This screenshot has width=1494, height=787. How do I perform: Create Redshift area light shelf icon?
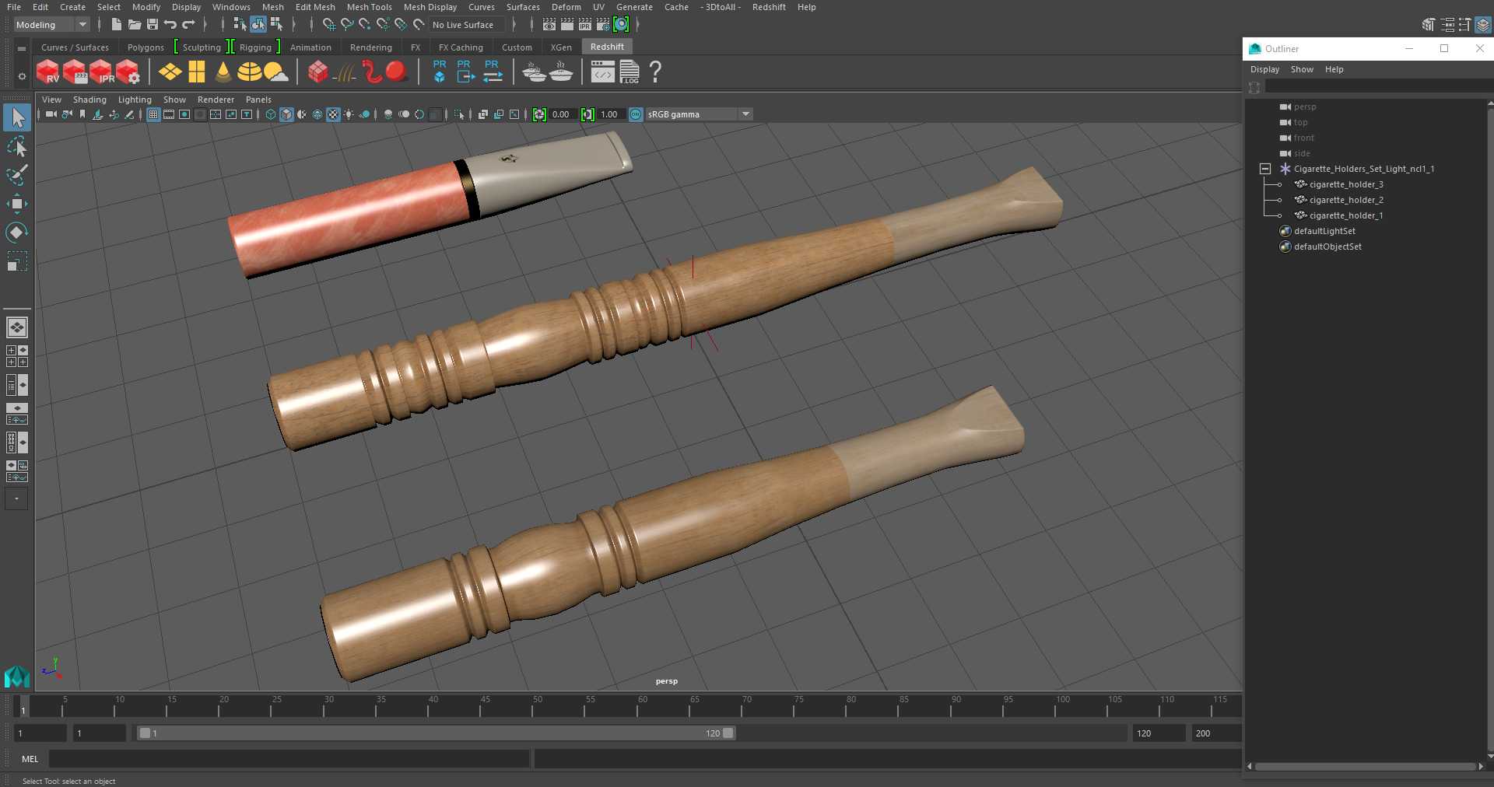tap(170, 72)
